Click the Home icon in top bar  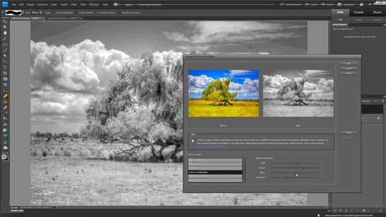[x=361, y=4]
